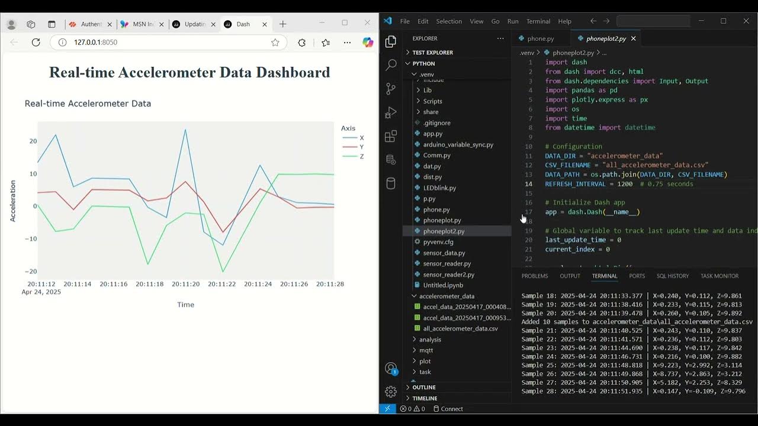Open the Explorer view in activity bar

point(391,41)
